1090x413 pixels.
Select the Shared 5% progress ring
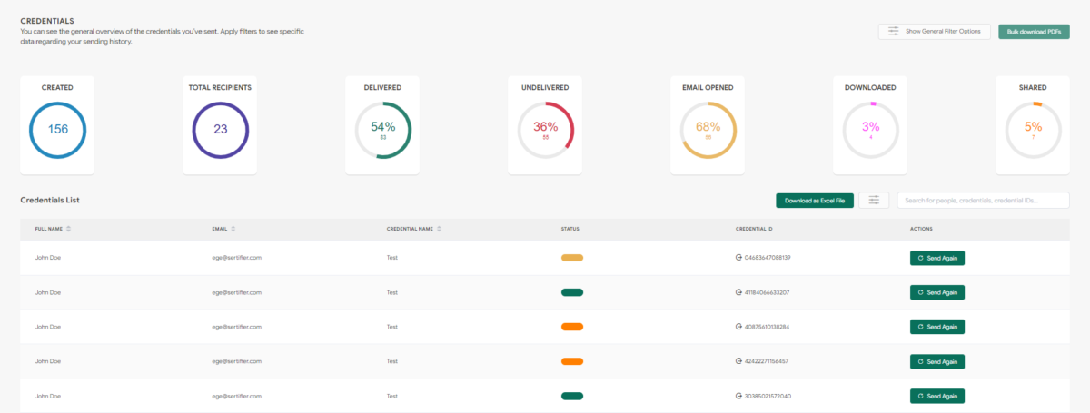tap(1033, 130)
